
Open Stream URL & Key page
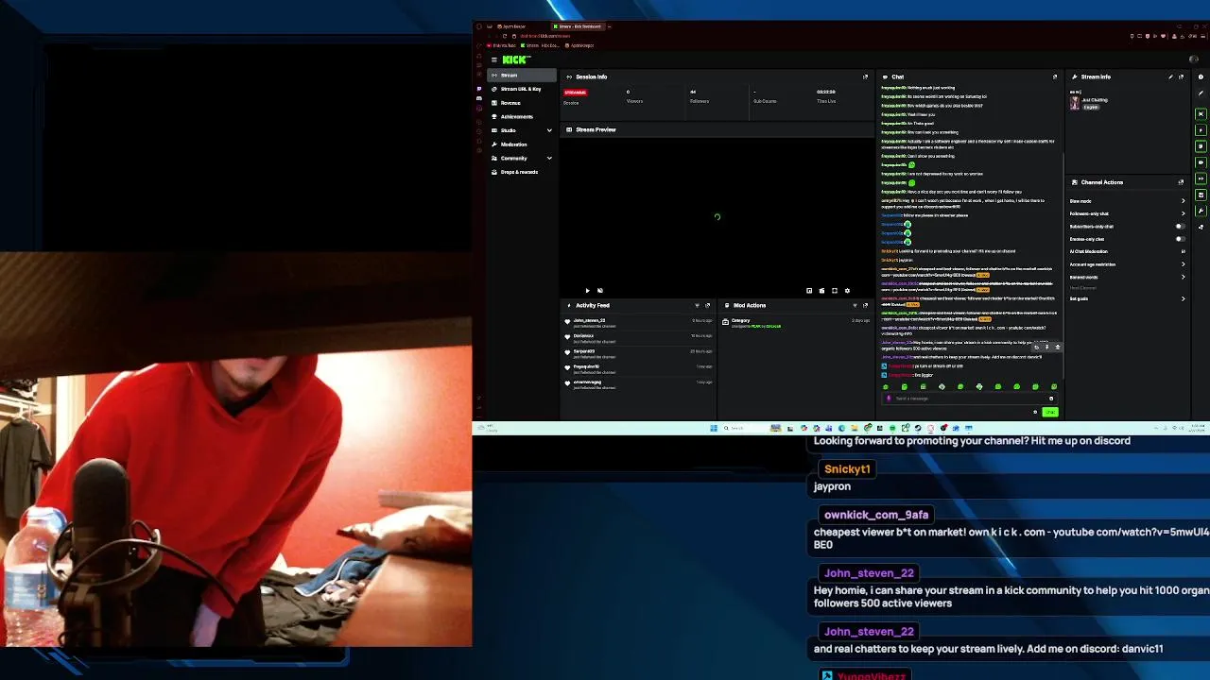(520, 89)
